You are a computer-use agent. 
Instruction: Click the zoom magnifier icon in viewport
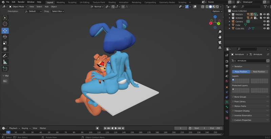[220, 32]
